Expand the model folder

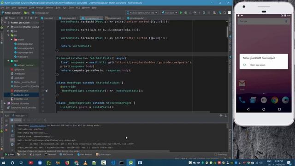[x=12, y=40]
